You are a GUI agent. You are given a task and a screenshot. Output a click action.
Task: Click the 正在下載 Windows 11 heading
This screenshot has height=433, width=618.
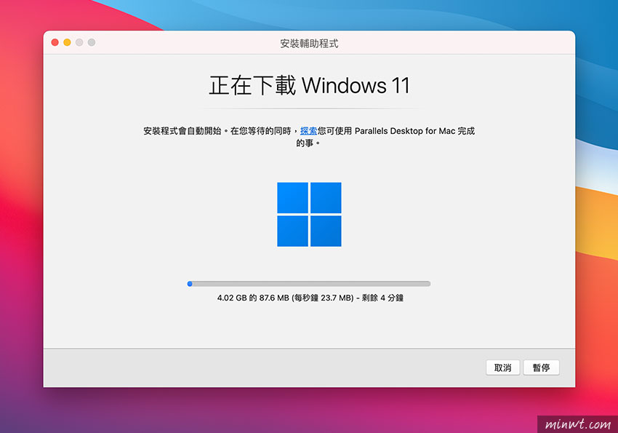click(x=310, y=85)
